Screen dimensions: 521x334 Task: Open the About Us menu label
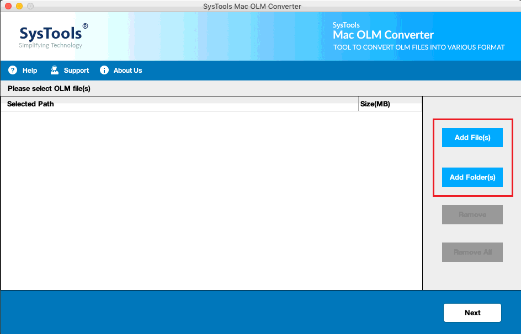coord(127,71)
